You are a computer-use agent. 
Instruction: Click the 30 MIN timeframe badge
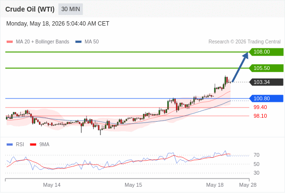point(71,9)
